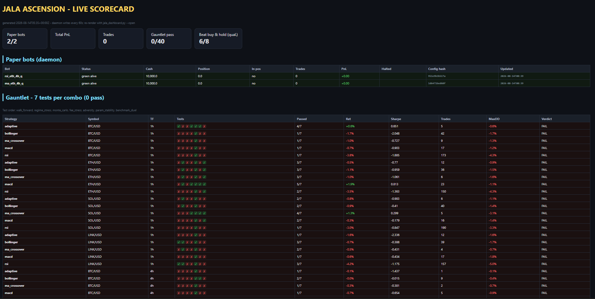Click Sharpe value 0.651
Screen dimensions: 595x299
click(394, 126)
